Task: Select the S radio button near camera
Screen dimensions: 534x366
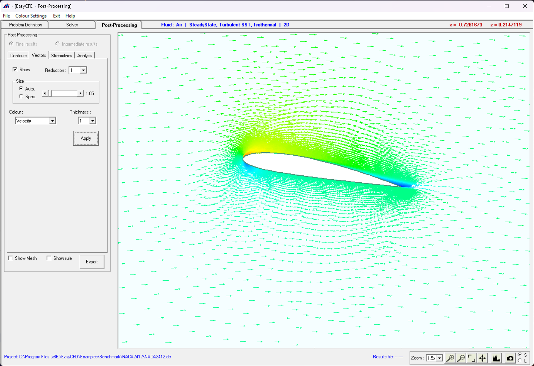Action: [520, 355]
